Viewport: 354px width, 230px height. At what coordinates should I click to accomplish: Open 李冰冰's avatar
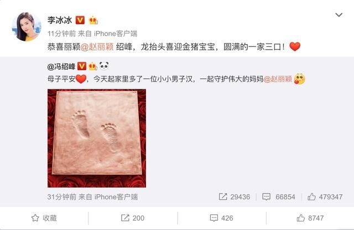click(x=27, y=27)
